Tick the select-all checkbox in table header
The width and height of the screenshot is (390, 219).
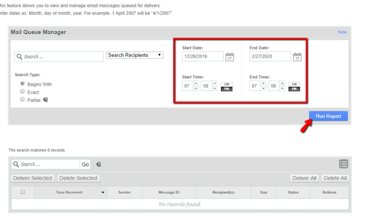(22, 192)
